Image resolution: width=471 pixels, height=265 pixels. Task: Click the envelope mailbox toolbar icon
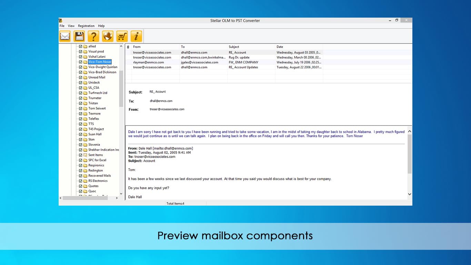pyautogui.click(x=65, y=36)
